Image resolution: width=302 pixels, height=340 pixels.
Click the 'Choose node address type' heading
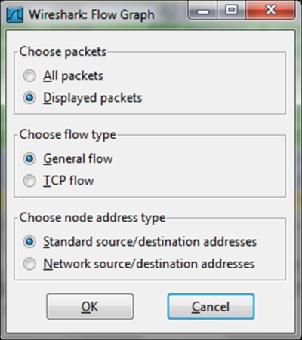click(92, 218)
